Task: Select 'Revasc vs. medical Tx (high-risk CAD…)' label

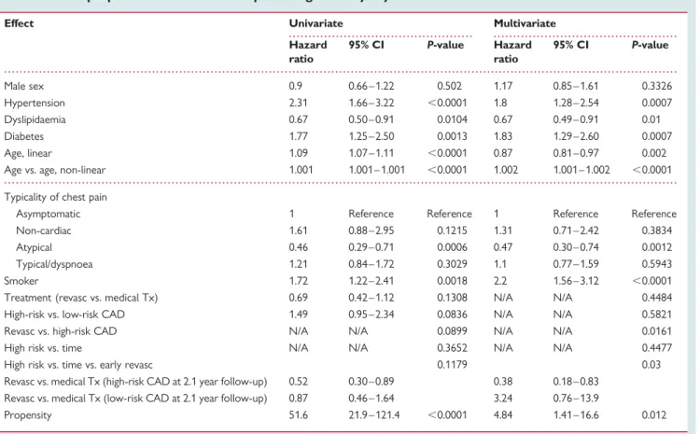Action: (x=135, y=382)
